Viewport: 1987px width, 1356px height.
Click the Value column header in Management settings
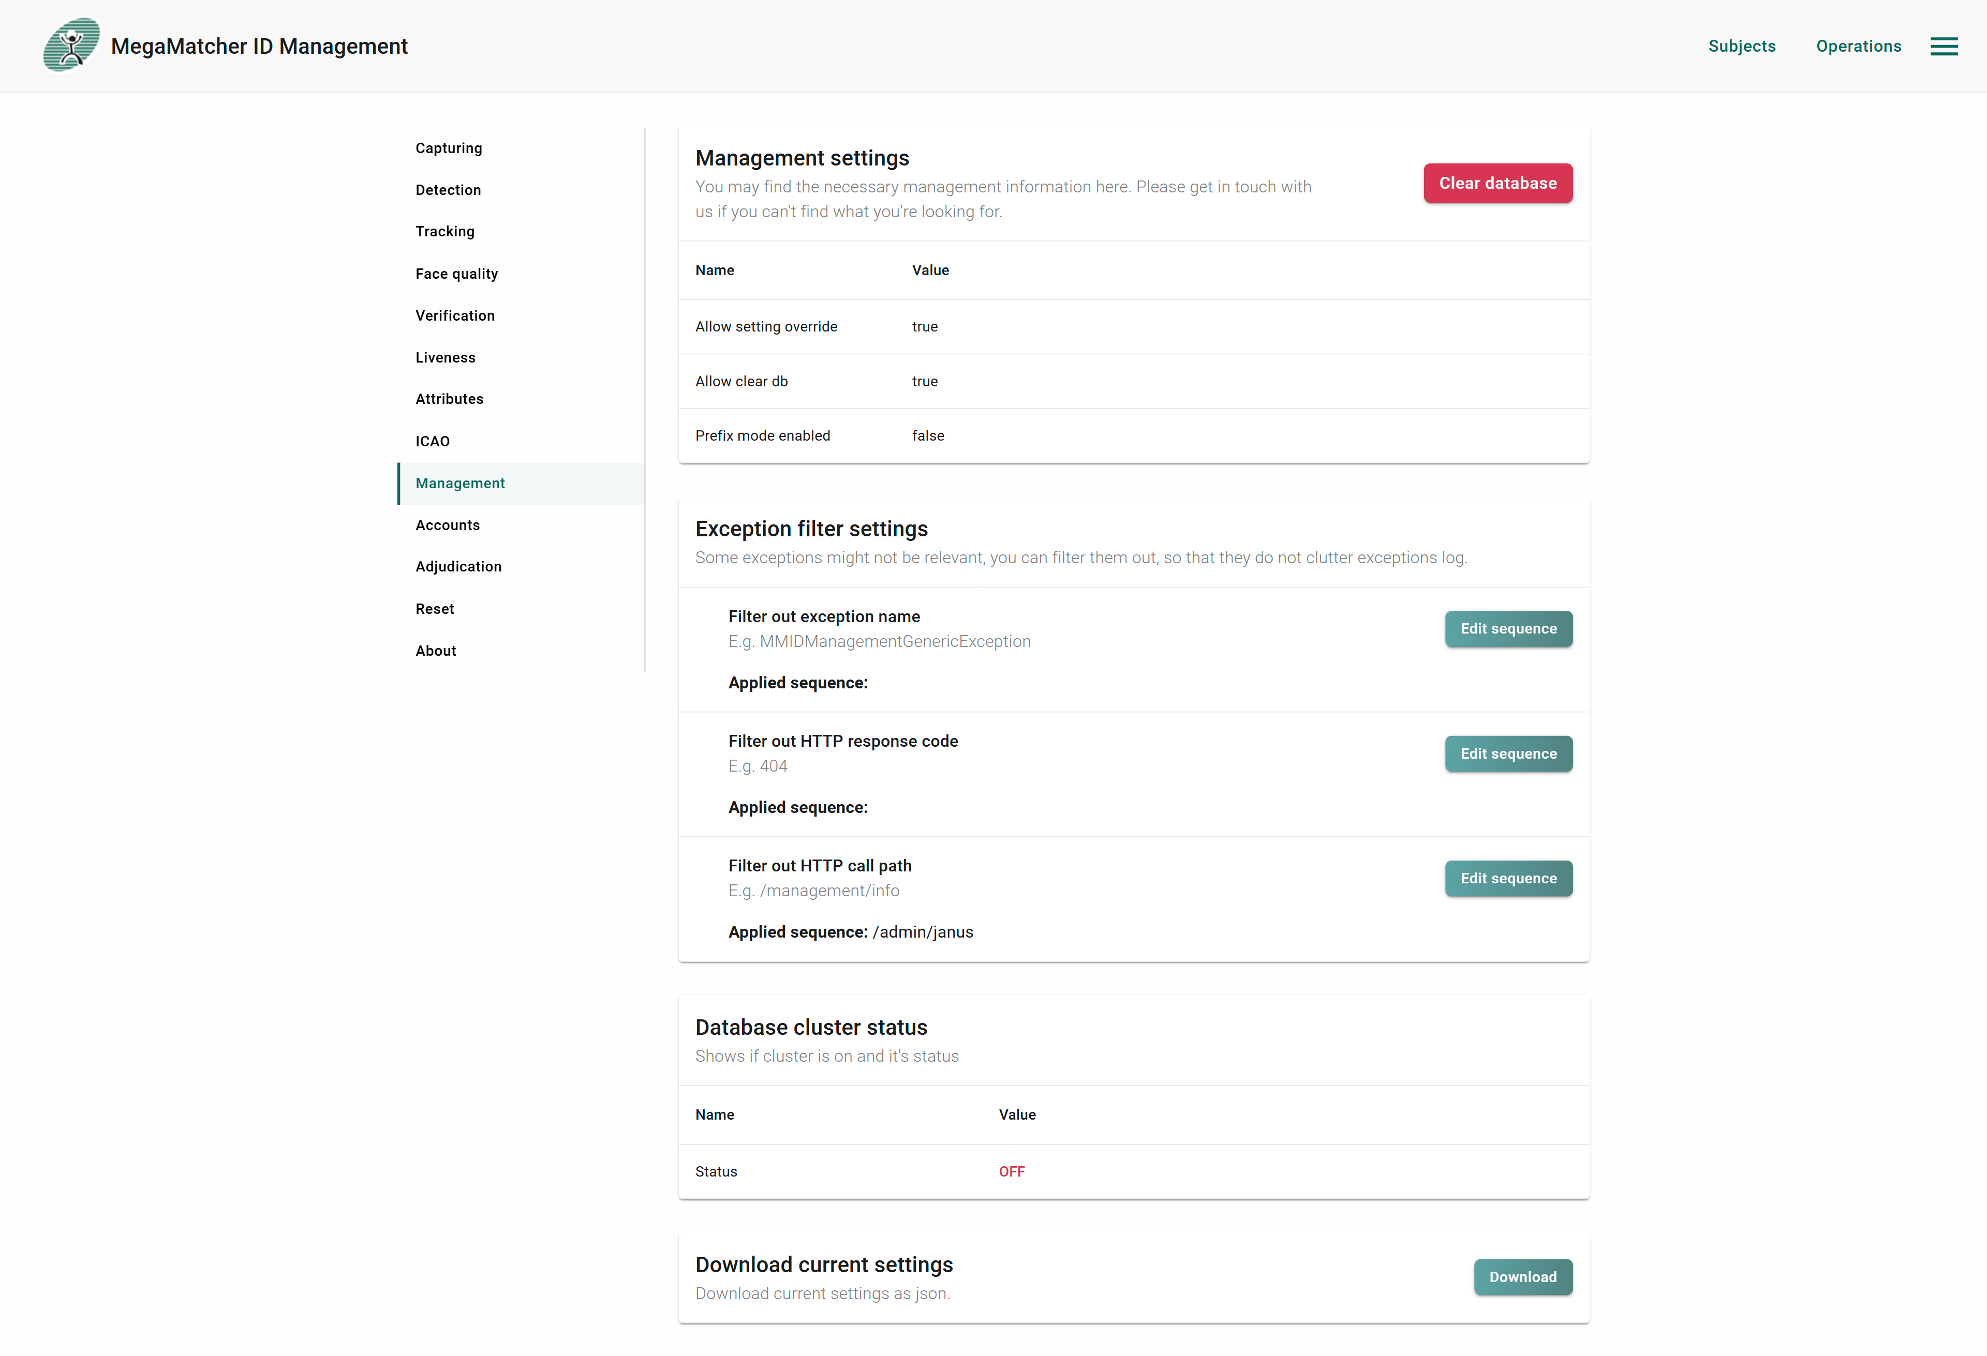tap(930, 270)
